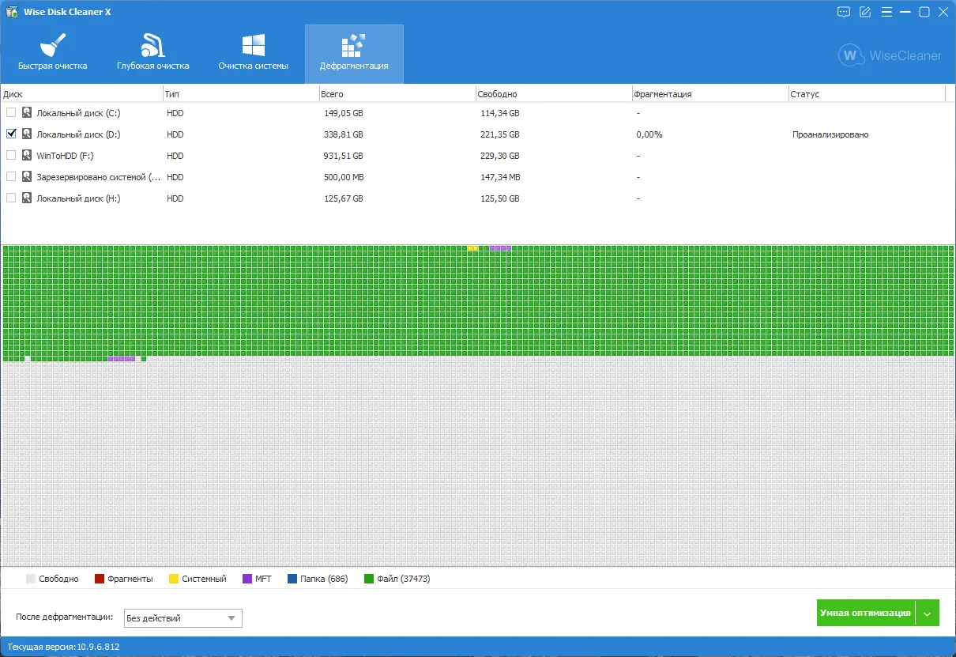Click the green Файл (37473) legend swatch
The image size is (956, 657).
(x=369, y=579)
